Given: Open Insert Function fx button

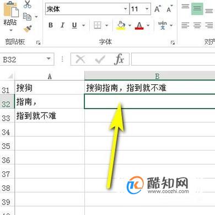Looking at the screenshot, I should 119,59.
